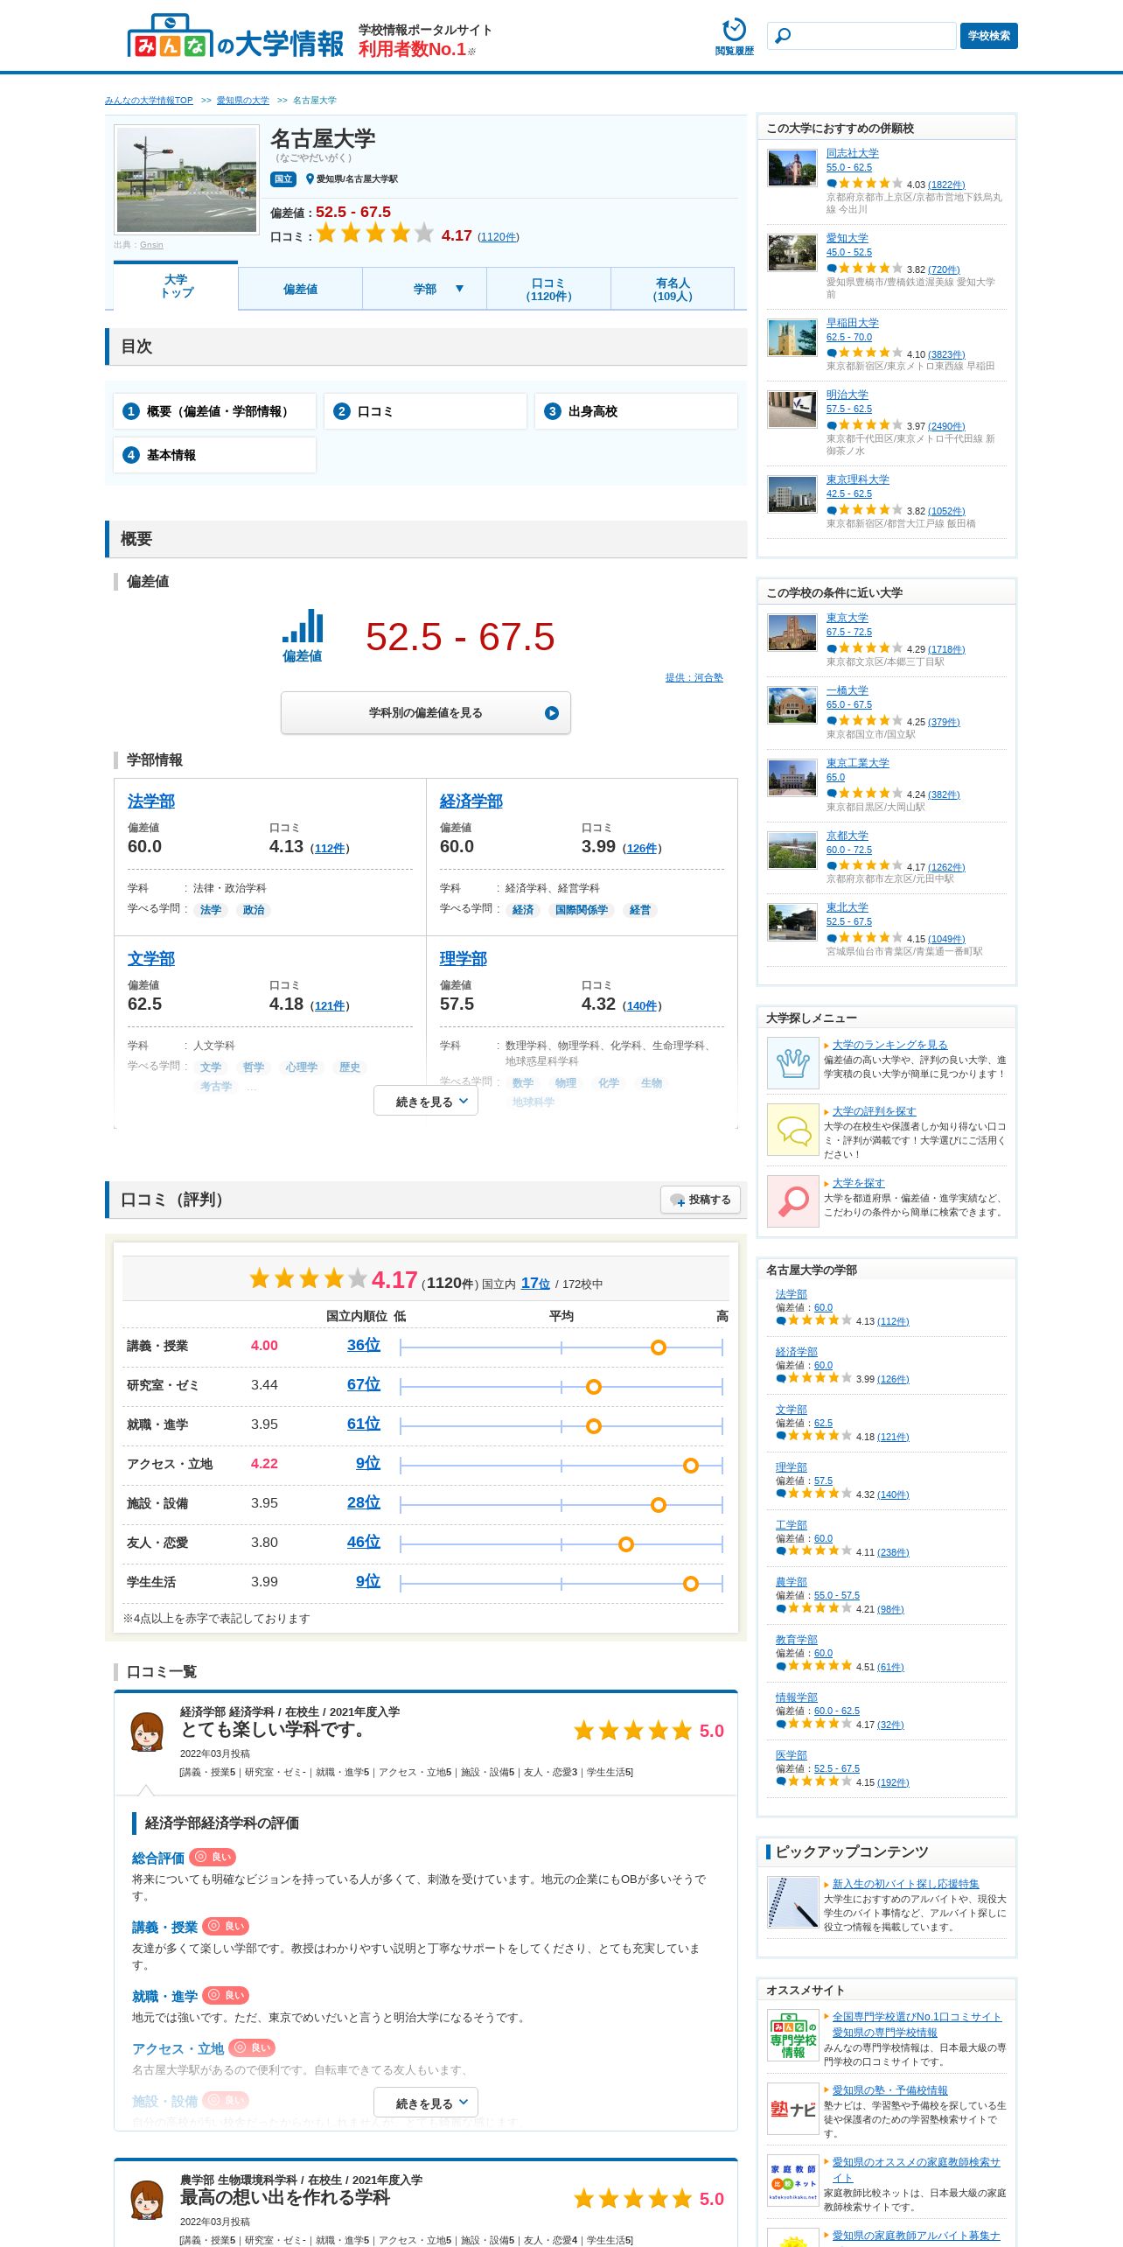Image resolution: width=1123 pixels, height=2247 pixels.
Task: Click the みんなの大学情報 site logo
Action: click(235, 37)
